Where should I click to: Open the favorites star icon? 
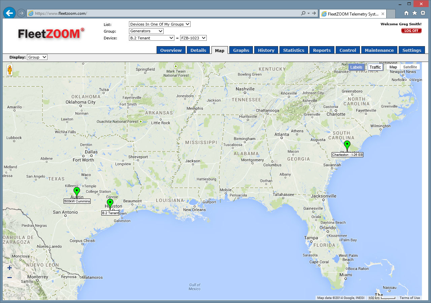click(415, 13)
